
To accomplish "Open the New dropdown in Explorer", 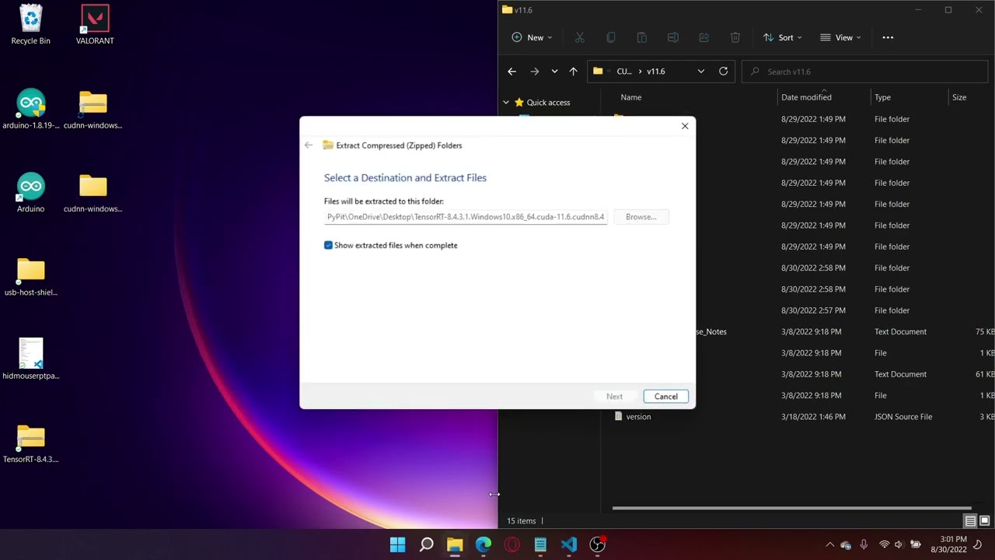I will (532, 37).
